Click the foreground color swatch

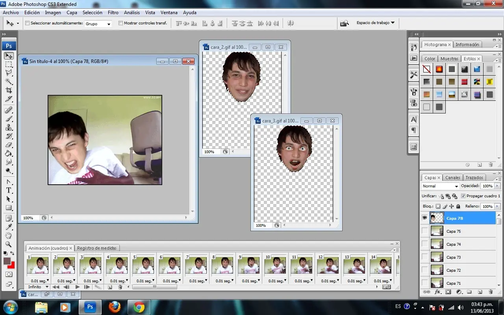click(x=7, y=261)
